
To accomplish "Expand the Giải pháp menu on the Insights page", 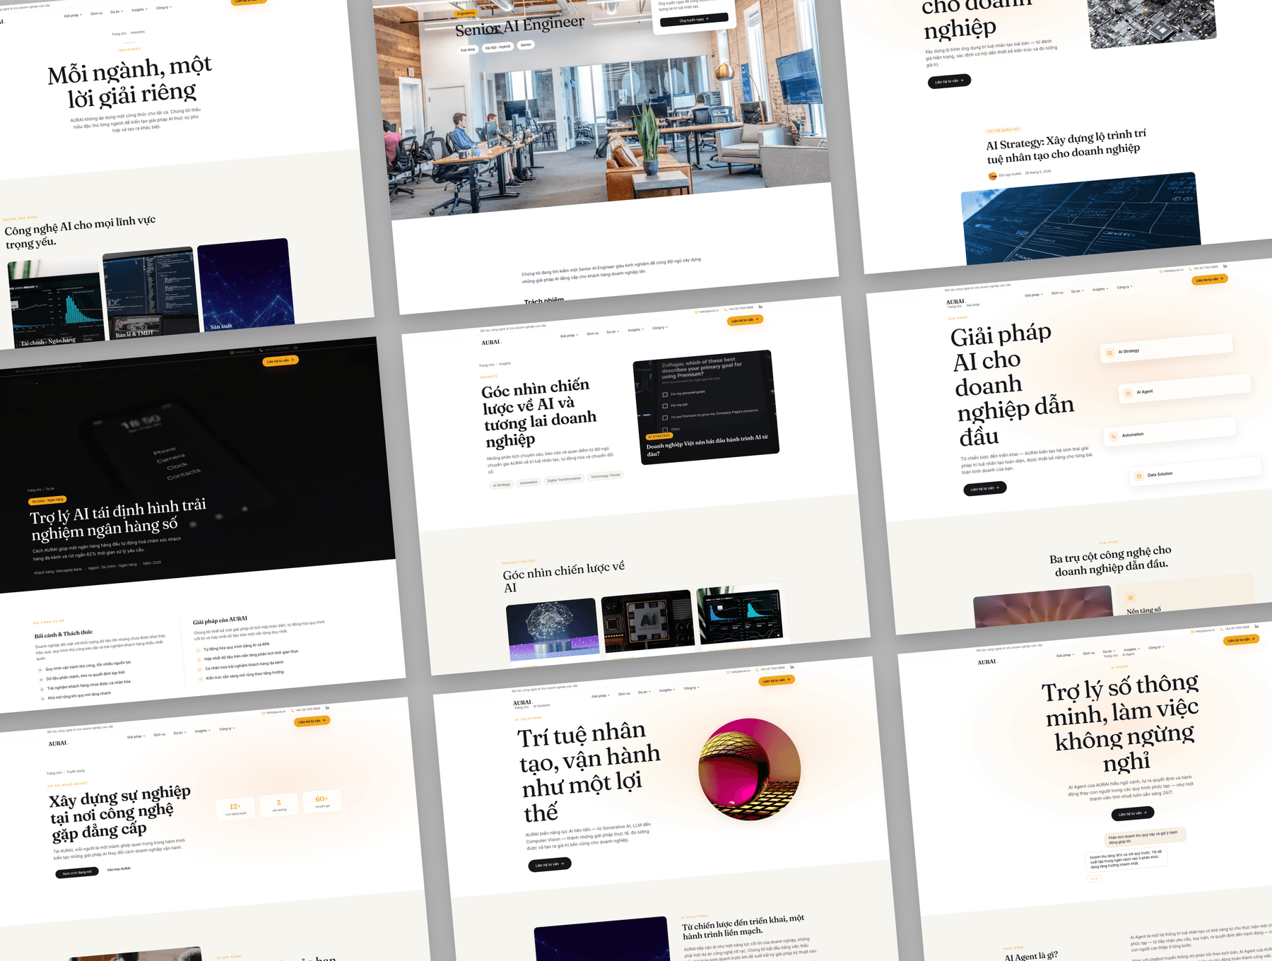I will 570,336.
